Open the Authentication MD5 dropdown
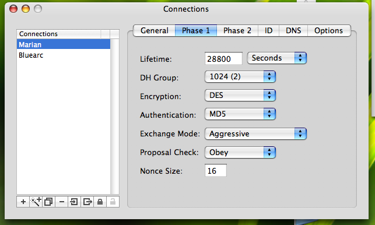This screenshot has height=225, width=375. (240, 114)
